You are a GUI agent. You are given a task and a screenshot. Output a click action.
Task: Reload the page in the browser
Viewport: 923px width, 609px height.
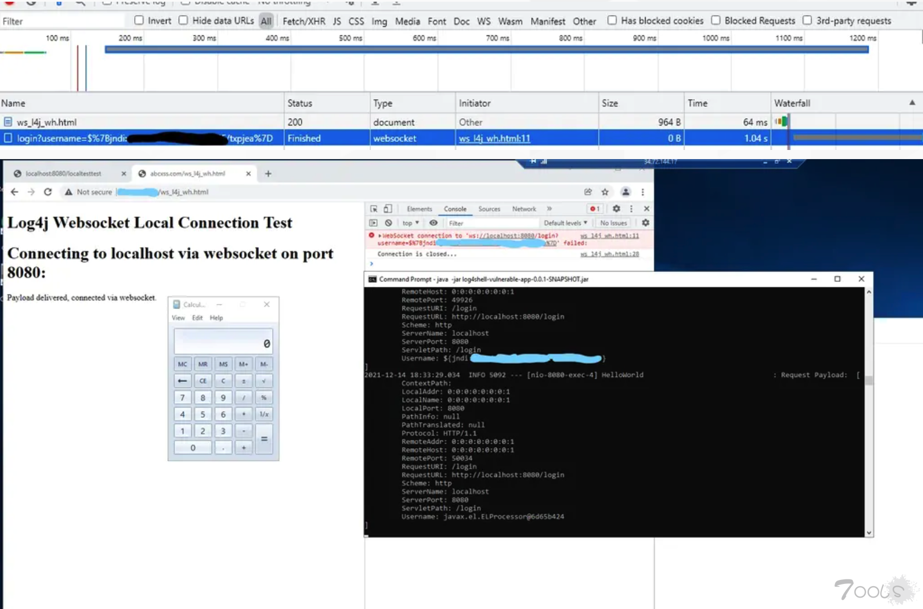click(48, 192)
